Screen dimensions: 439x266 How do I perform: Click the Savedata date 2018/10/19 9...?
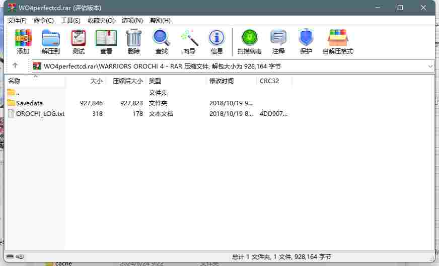(x=231, y=103)
